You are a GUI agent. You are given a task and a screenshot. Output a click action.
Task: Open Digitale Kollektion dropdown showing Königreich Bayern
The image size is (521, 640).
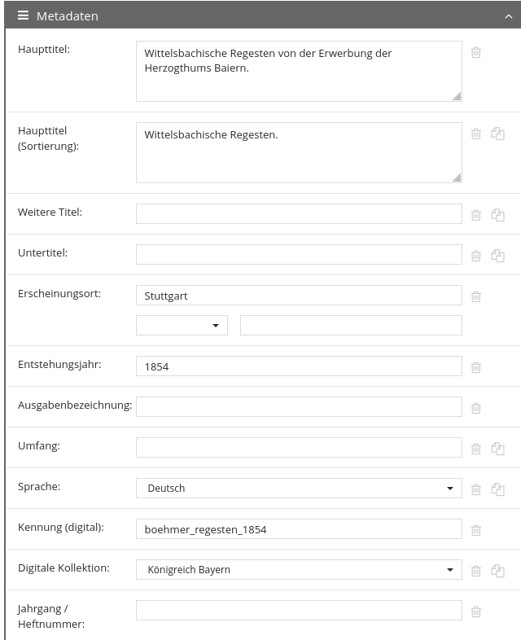(x=299, y=569)
